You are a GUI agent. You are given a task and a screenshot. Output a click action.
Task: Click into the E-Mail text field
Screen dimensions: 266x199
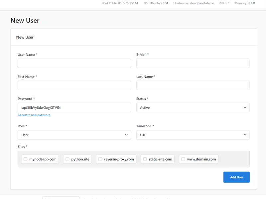(x=193, y=63)
